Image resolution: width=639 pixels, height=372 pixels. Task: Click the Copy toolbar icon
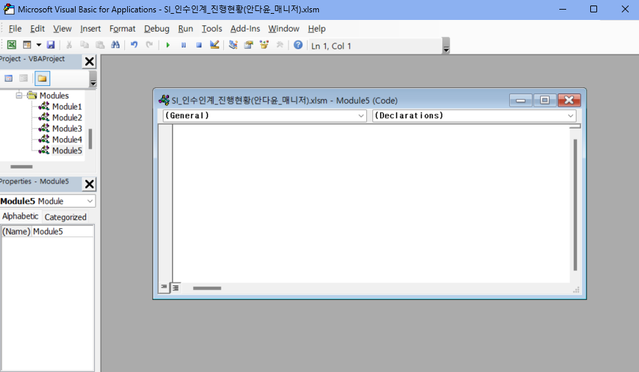tap(85, 45)
